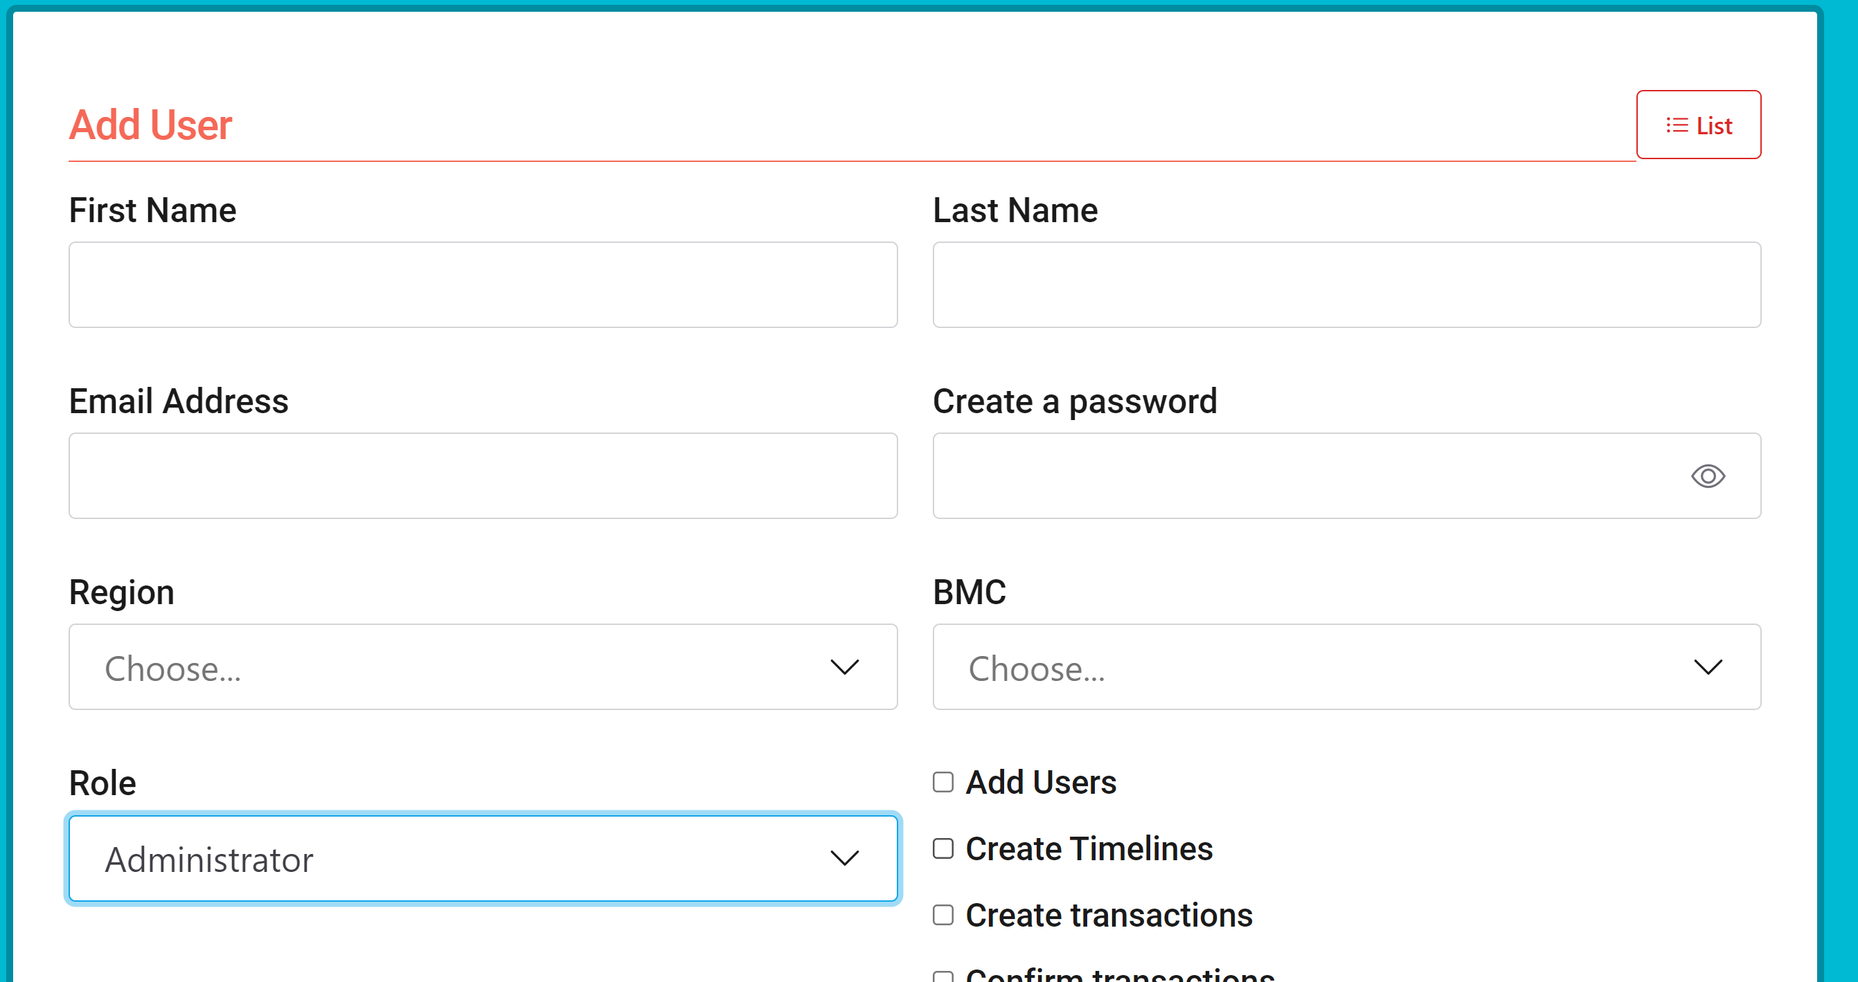Toggle password visibility eye icon
The image size is (1858, 982).
click(x=1707, y=476)
